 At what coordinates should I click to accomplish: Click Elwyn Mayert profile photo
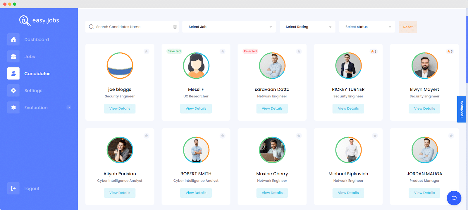(425, 66)
